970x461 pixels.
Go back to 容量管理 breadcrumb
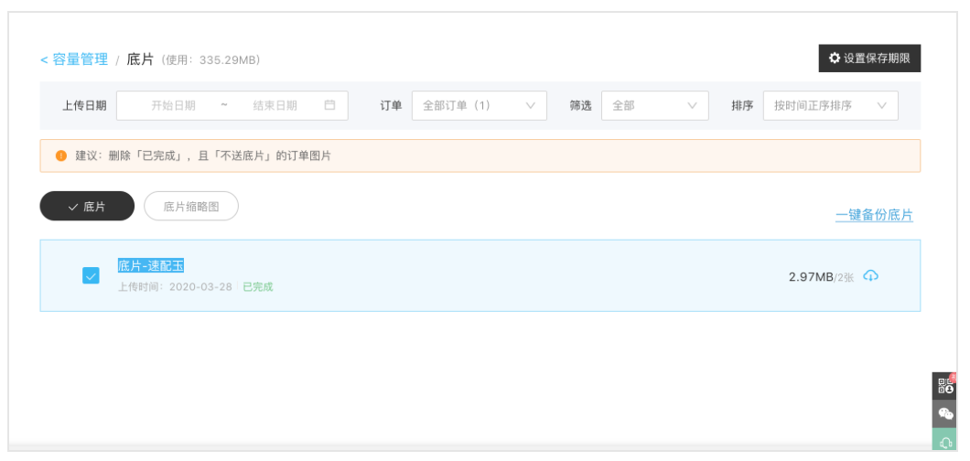(74, 59)
